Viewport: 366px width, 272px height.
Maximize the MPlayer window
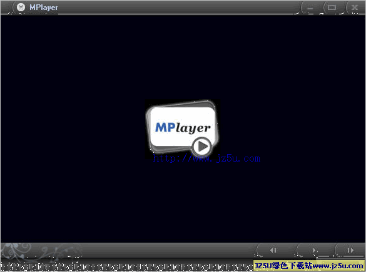pos(332,7)
